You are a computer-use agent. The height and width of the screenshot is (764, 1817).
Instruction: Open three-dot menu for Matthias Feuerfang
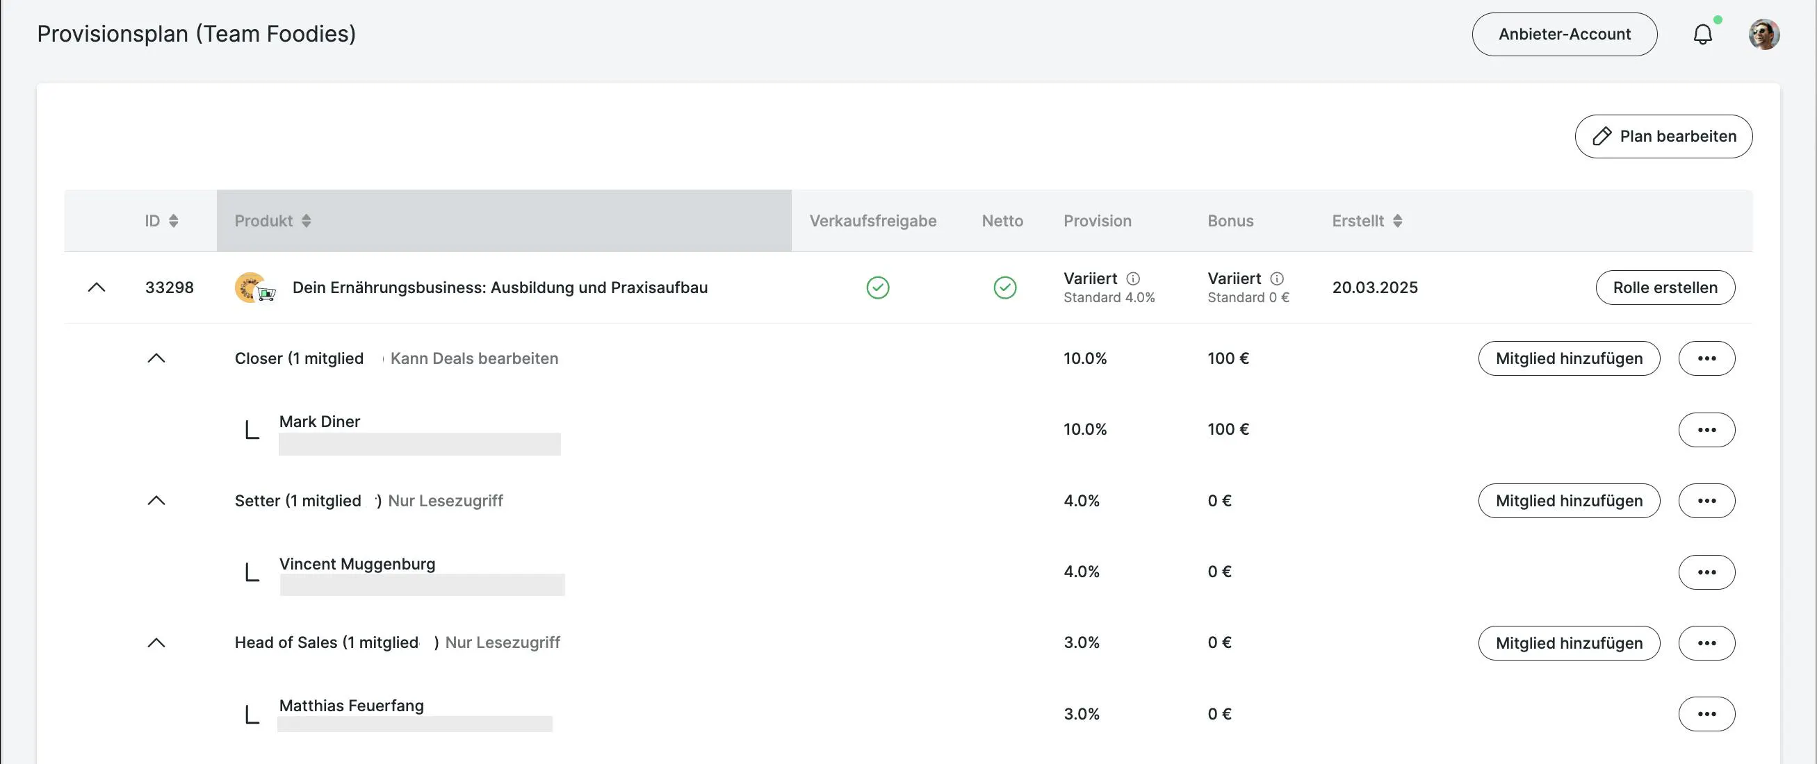(x=1706, y=714)
